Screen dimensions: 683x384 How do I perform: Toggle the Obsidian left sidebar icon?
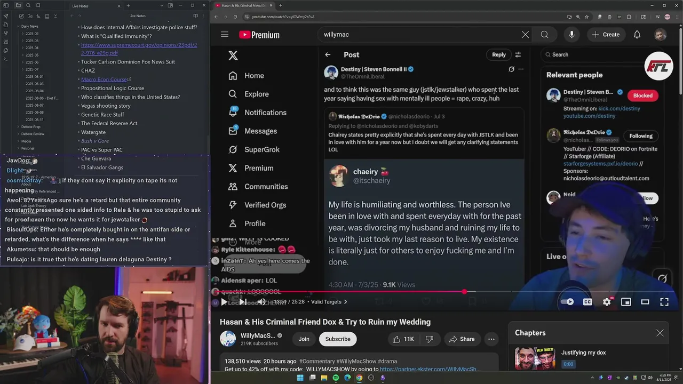coord(6,5)
